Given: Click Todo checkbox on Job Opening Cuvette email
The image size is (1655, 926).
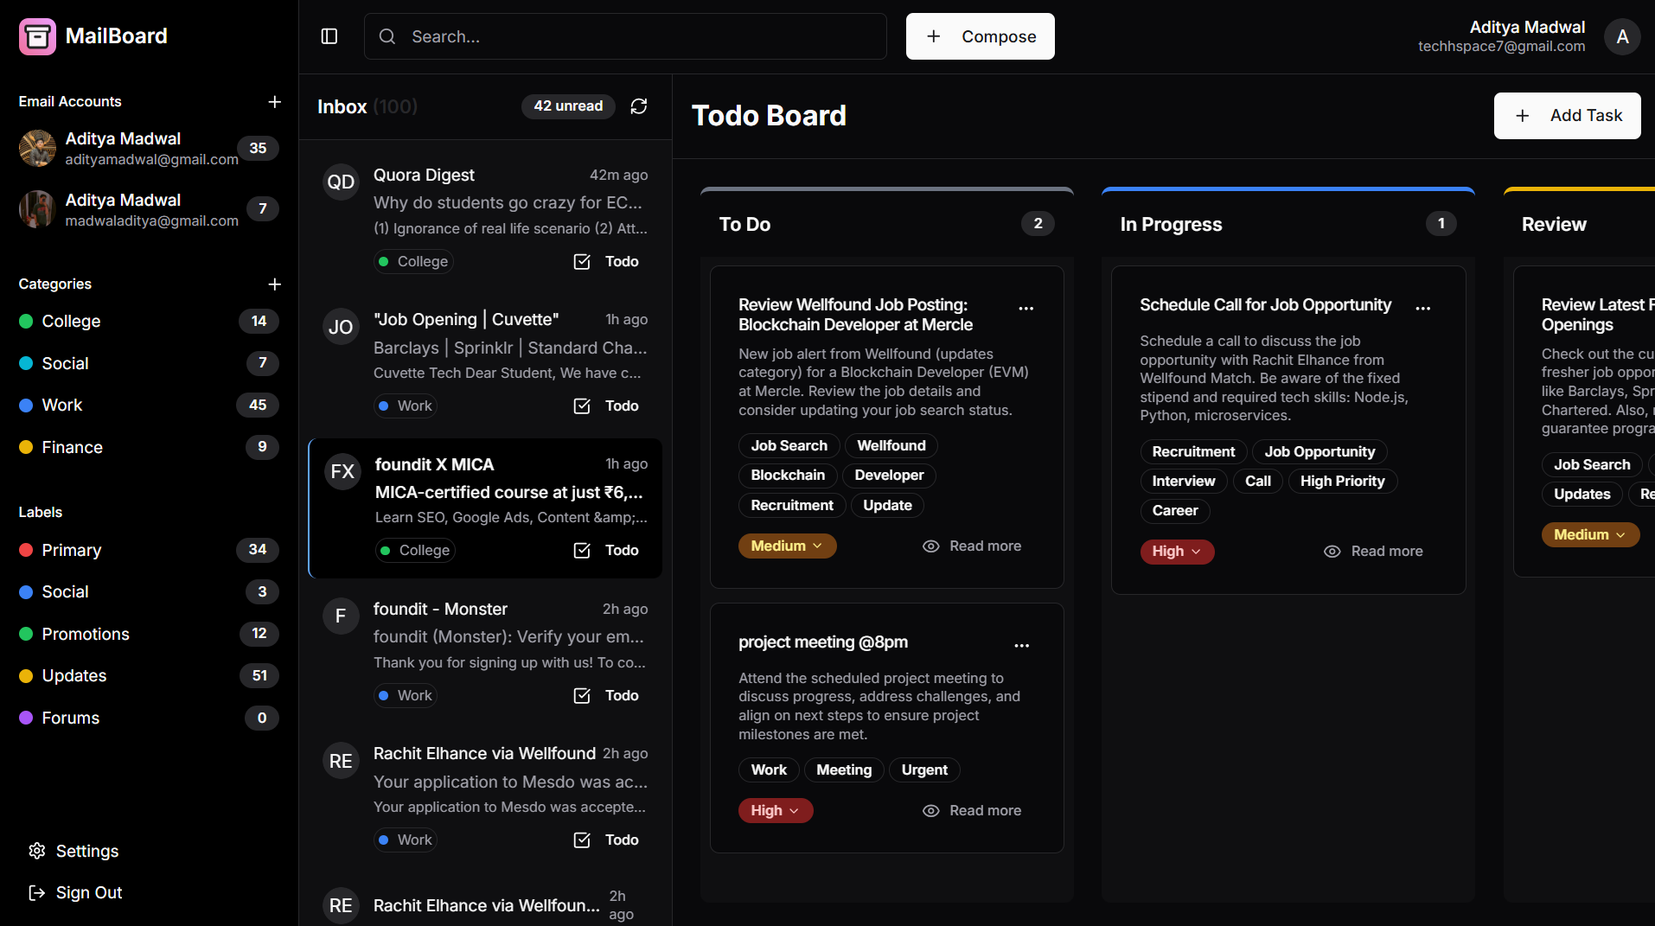Looking at the screenshot, I should (x=582, y=406).
